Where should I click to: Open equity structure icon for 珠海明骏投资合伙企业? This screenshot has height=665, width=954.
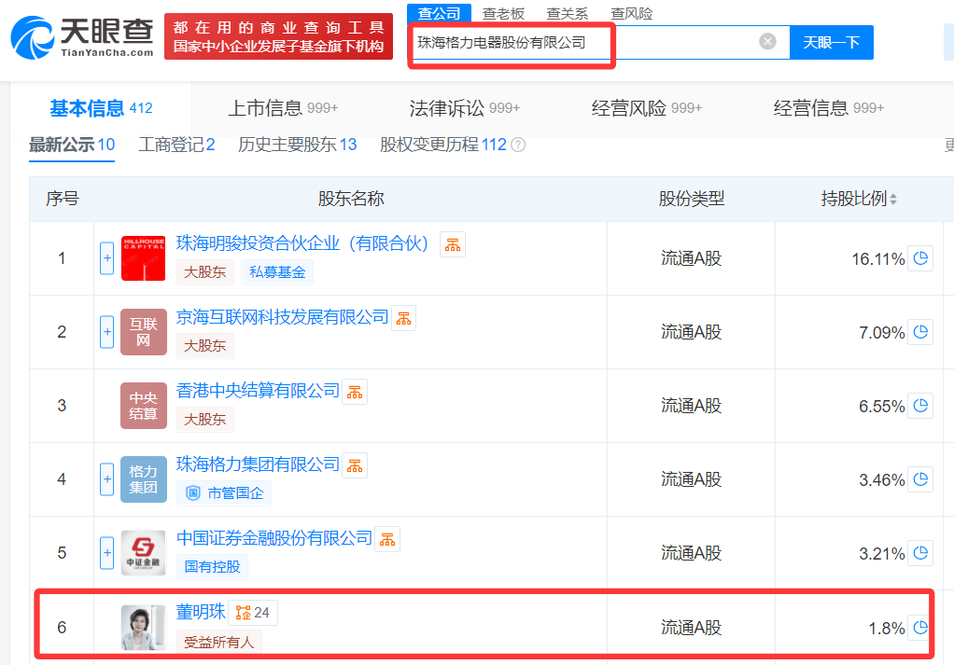453,244
